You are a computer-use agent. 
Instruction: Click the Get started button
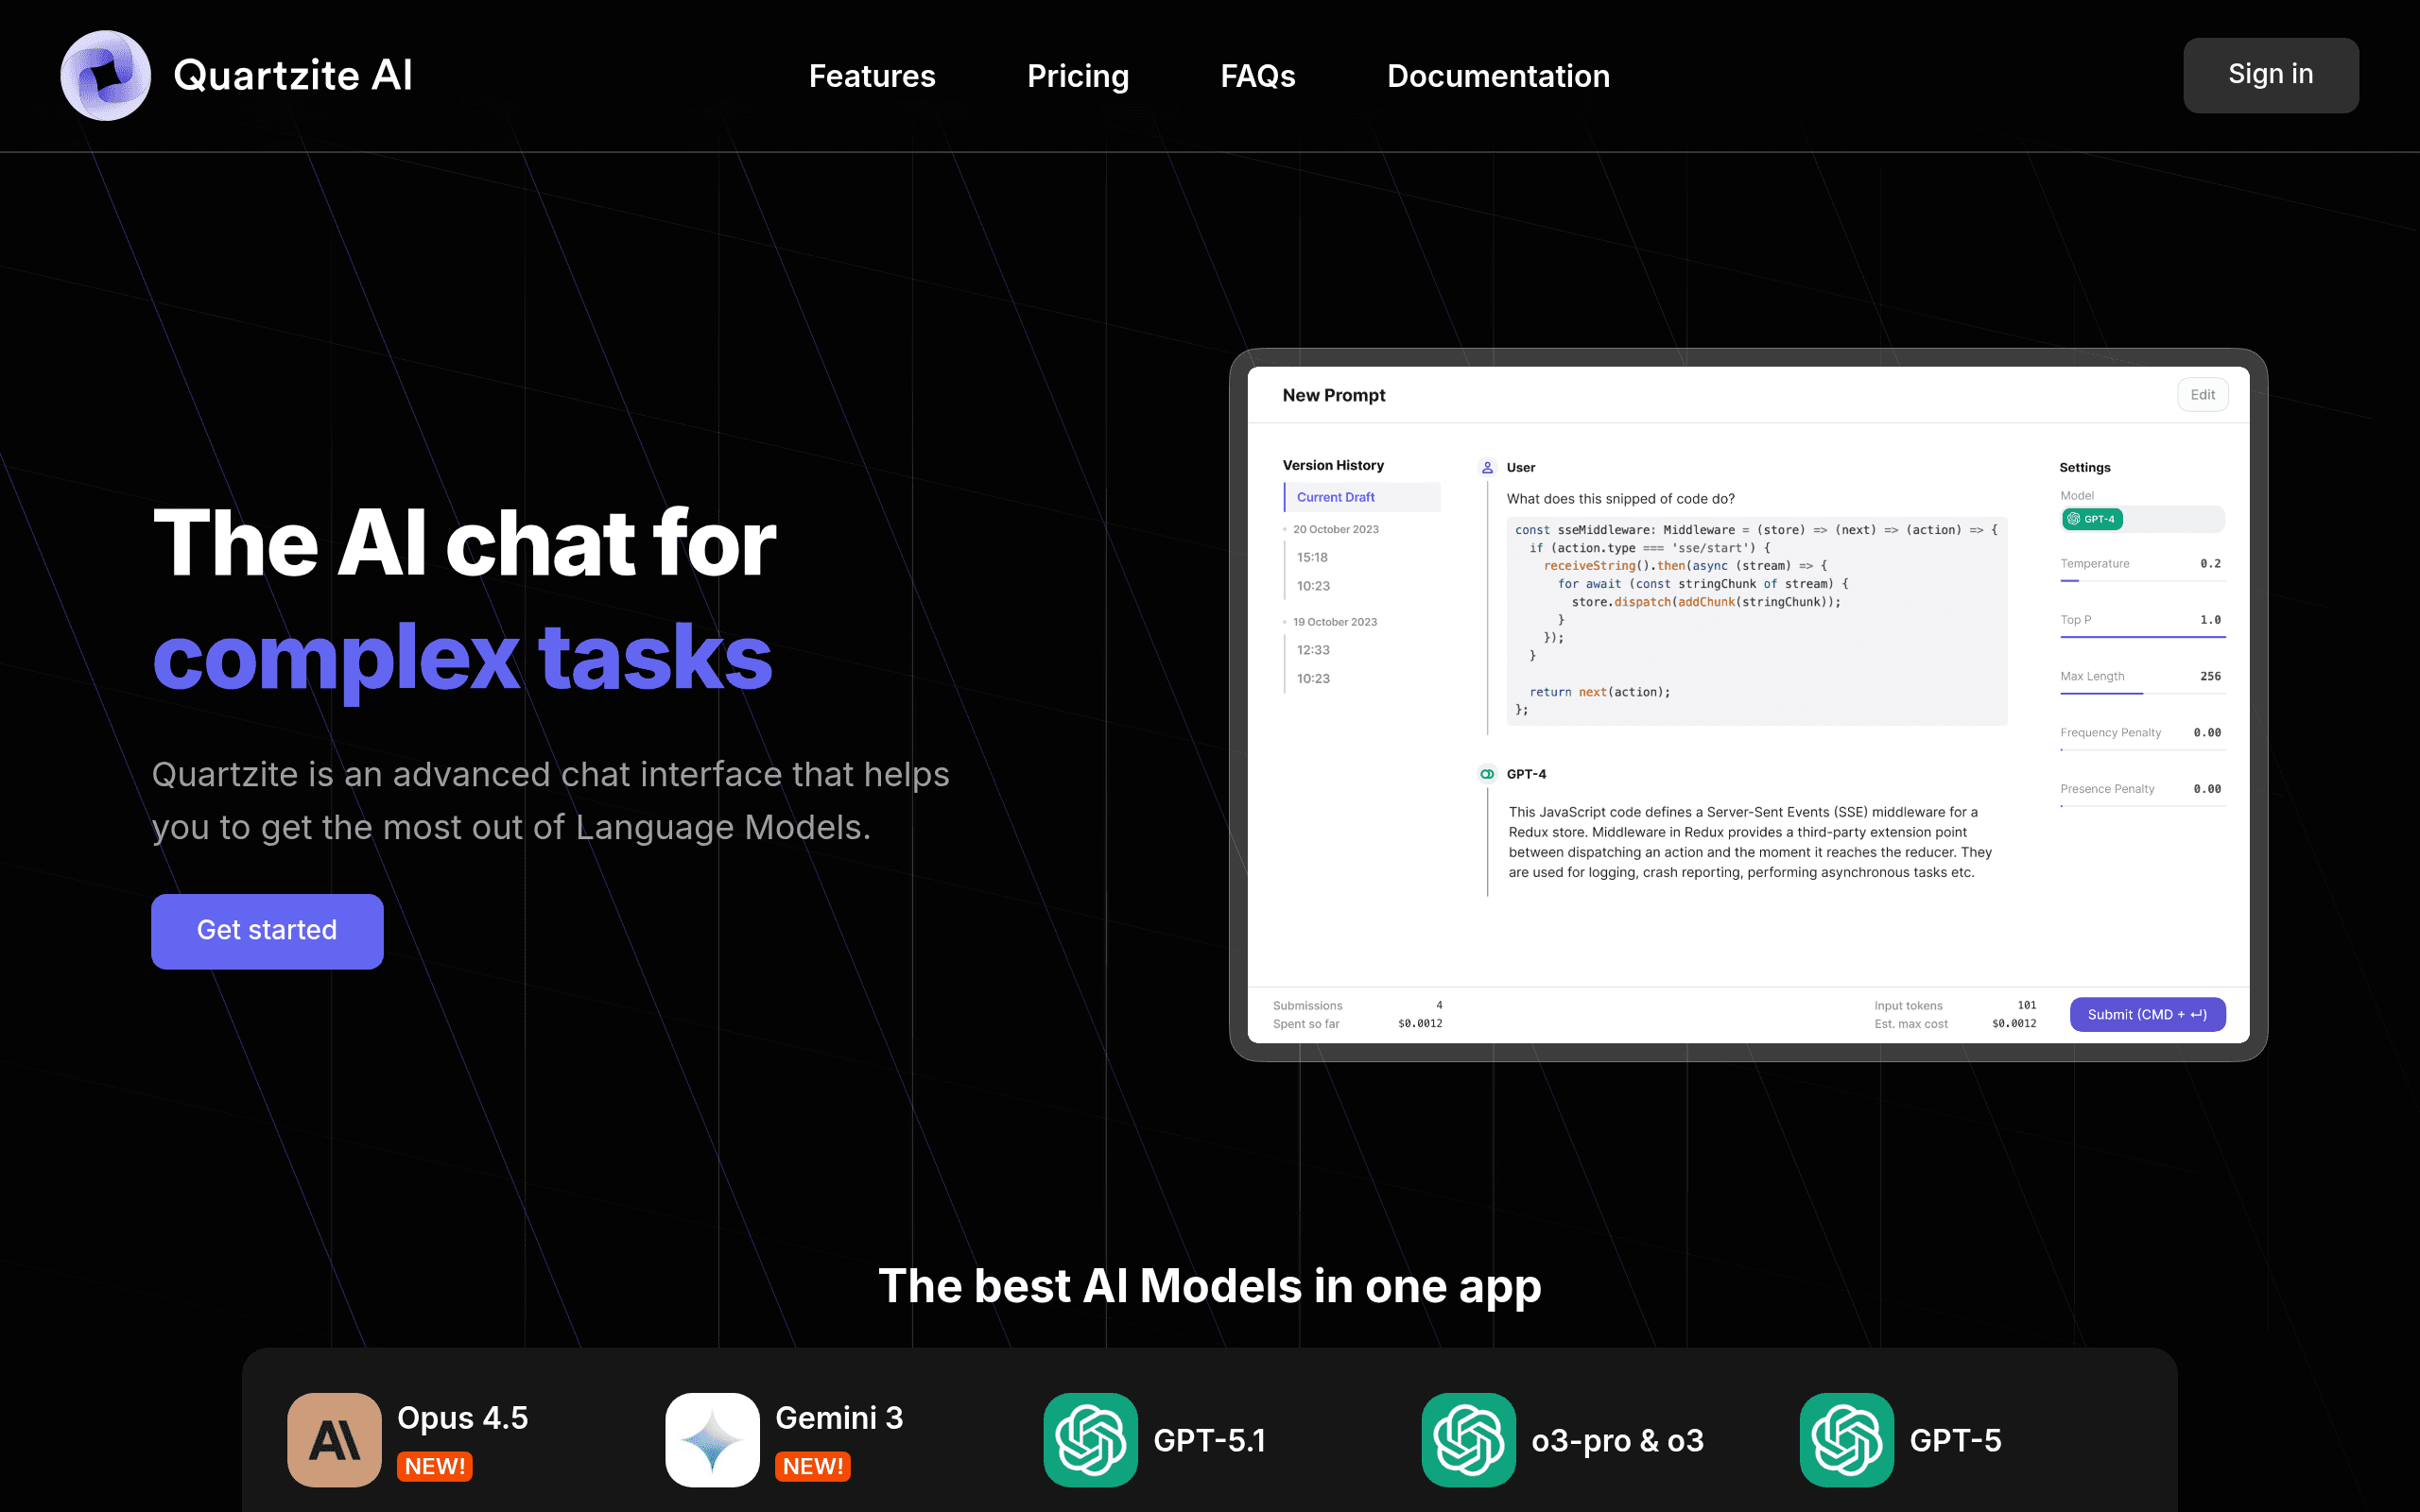click(x=267, y=930)
